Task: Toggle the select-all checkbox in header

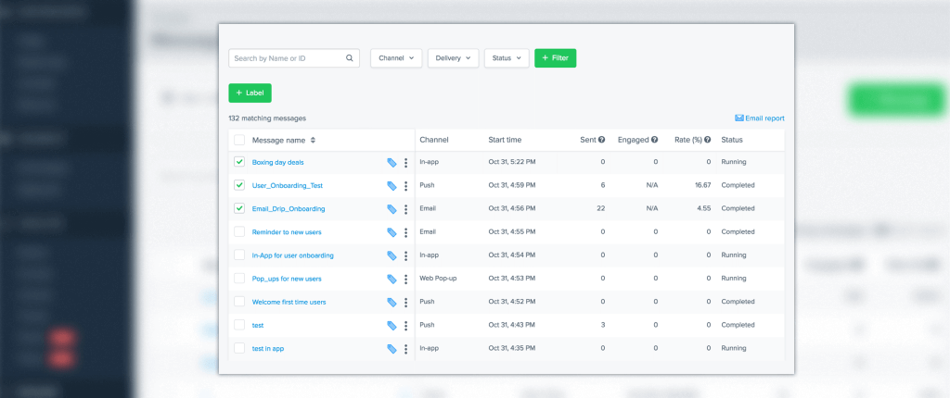Action: point(239,140)
